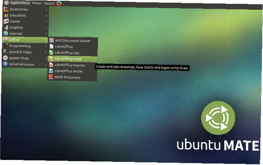Click the LibreOffice Writer icon

(51, 71)
